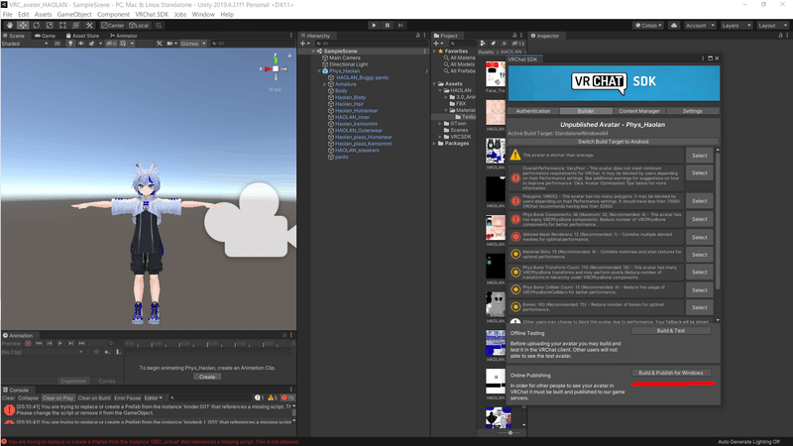Open the Window menu
Viewport: 793px width, 446px height.
point(203,15)
